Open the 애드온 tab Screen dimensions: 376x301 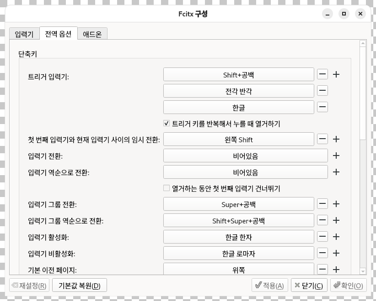[x=92, y=34]
